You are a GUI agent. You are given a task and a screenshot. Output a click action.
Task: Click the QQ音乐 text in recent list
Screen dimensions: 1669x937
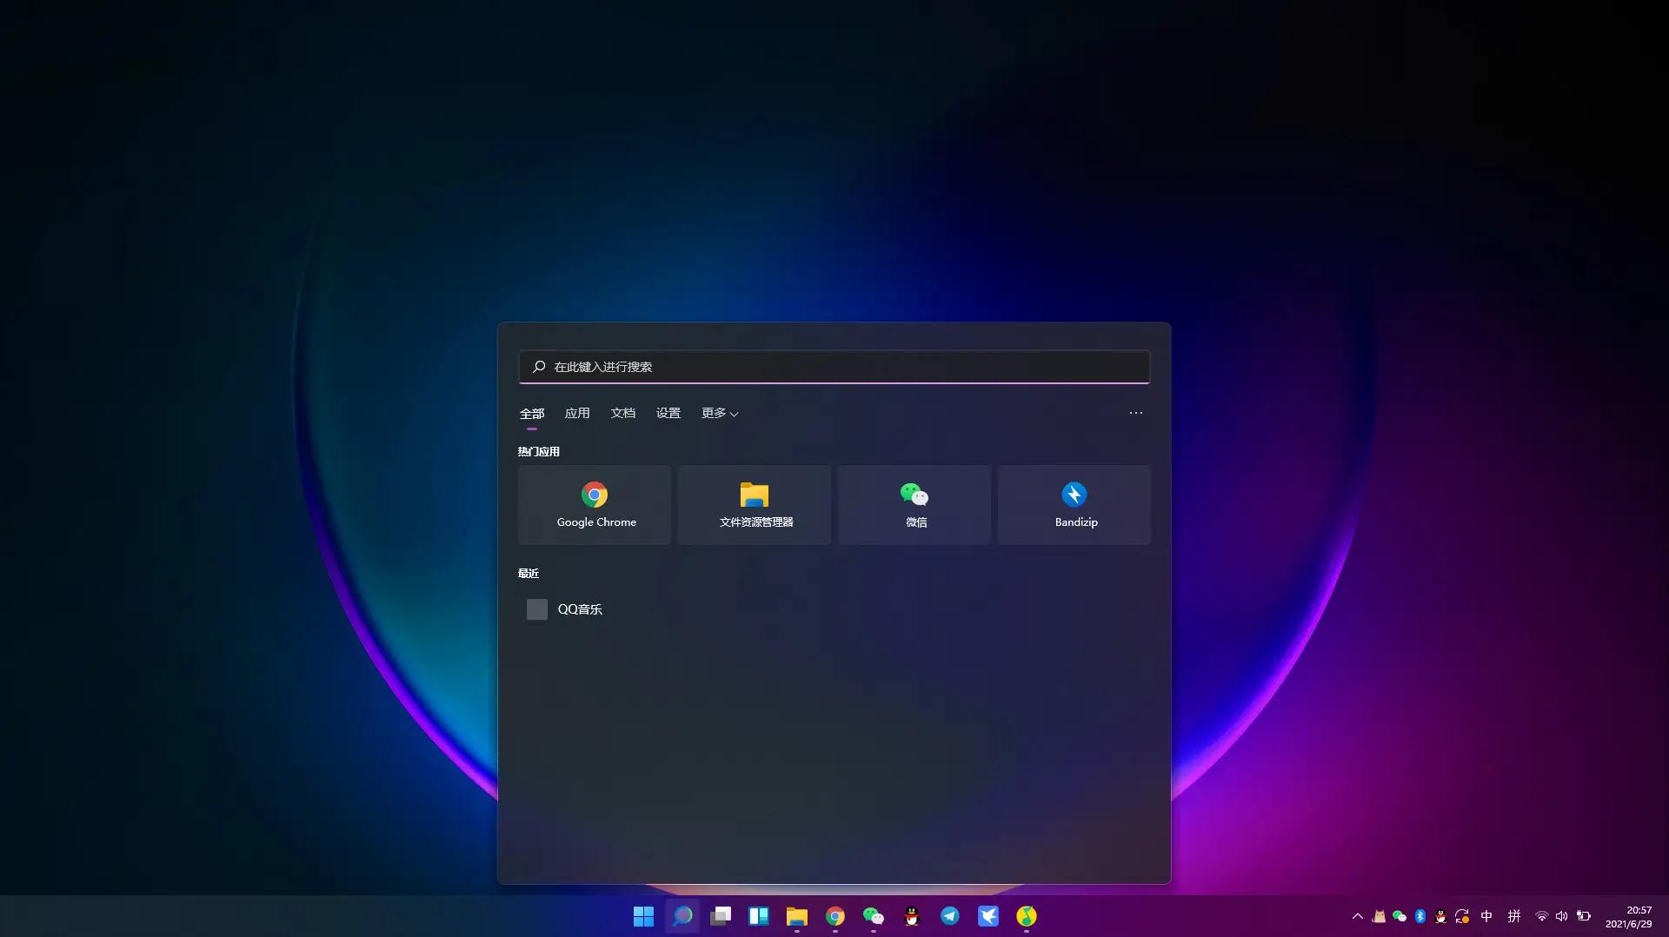pos(580,609)
